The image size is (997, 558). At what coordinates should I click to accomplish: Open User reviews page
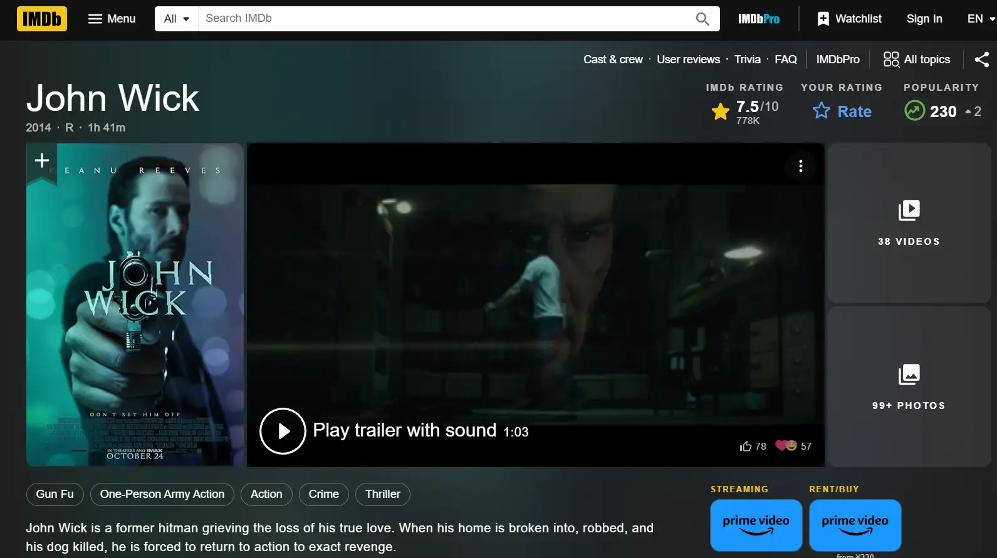688,59
